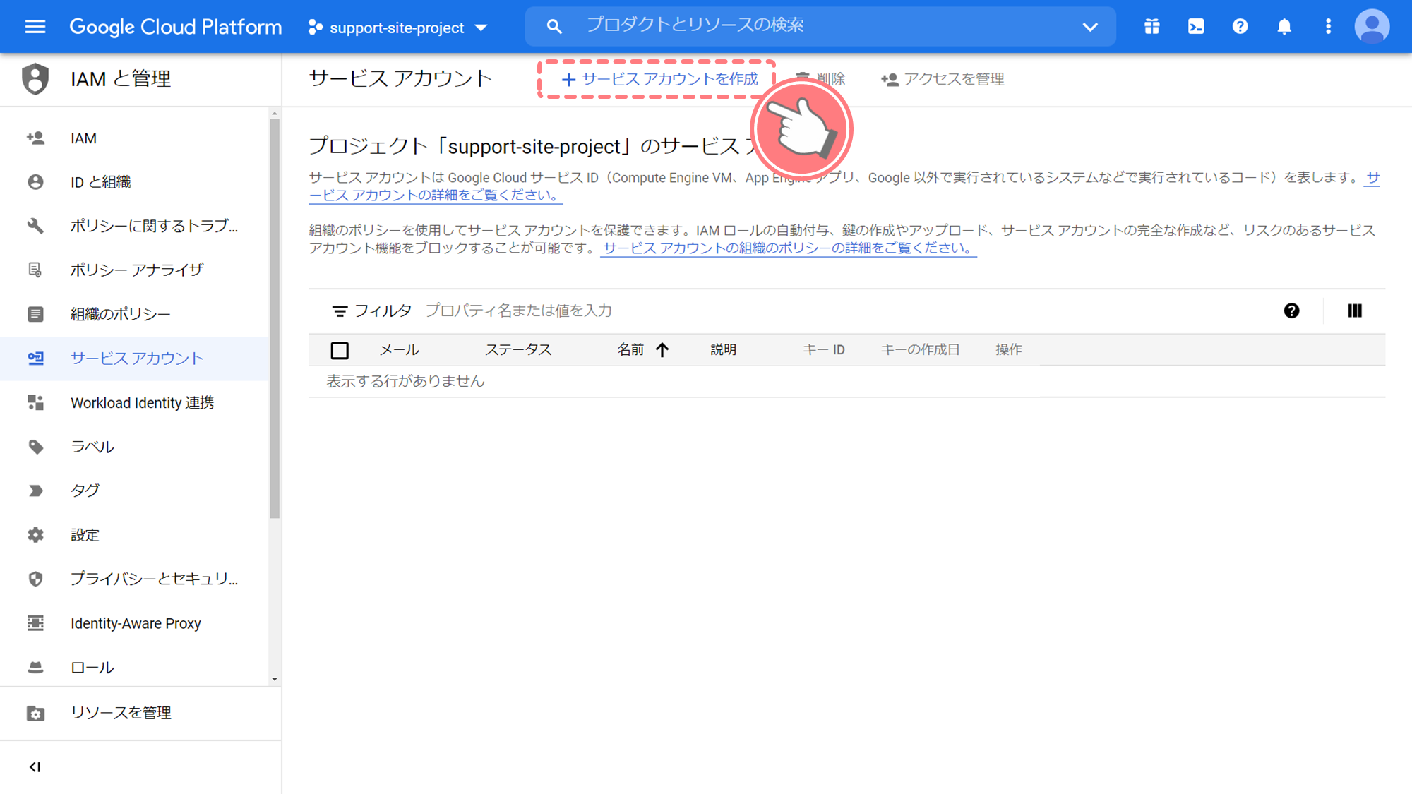Click the wrench troubleshooter icon

(35, 226)
